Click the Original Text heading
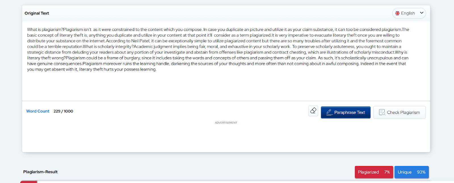This screenshot has width=454, height=183. (37, 13)
